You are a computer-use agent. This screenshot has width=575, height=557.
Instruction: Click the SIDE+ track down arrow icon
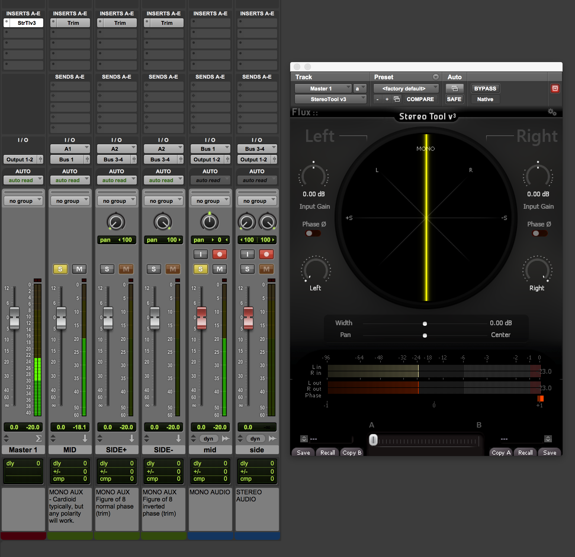[x=132, y=438]
